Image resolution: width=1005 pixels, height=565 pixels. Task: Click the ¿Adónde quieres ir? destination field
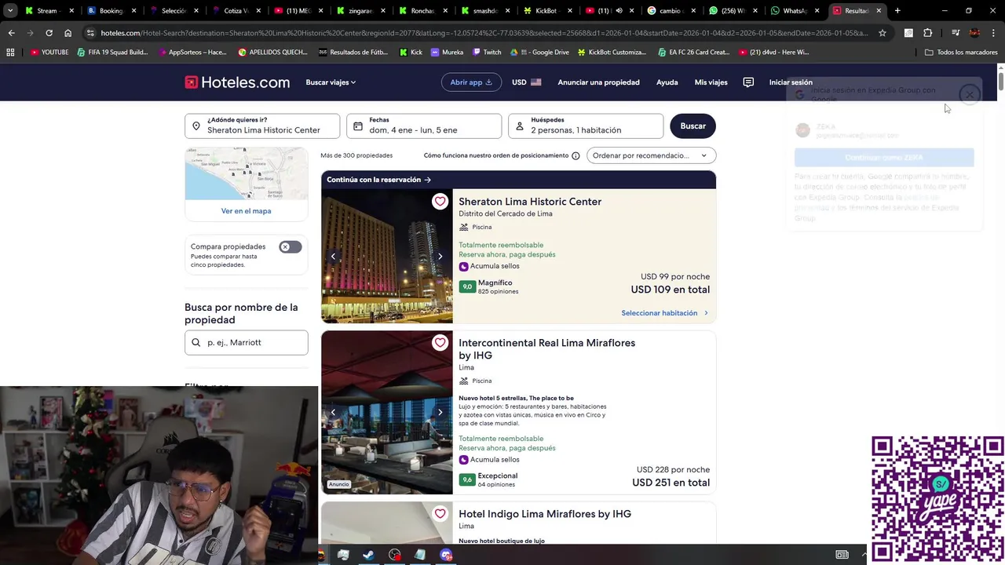pyautogui.click(x=262, y=126)
